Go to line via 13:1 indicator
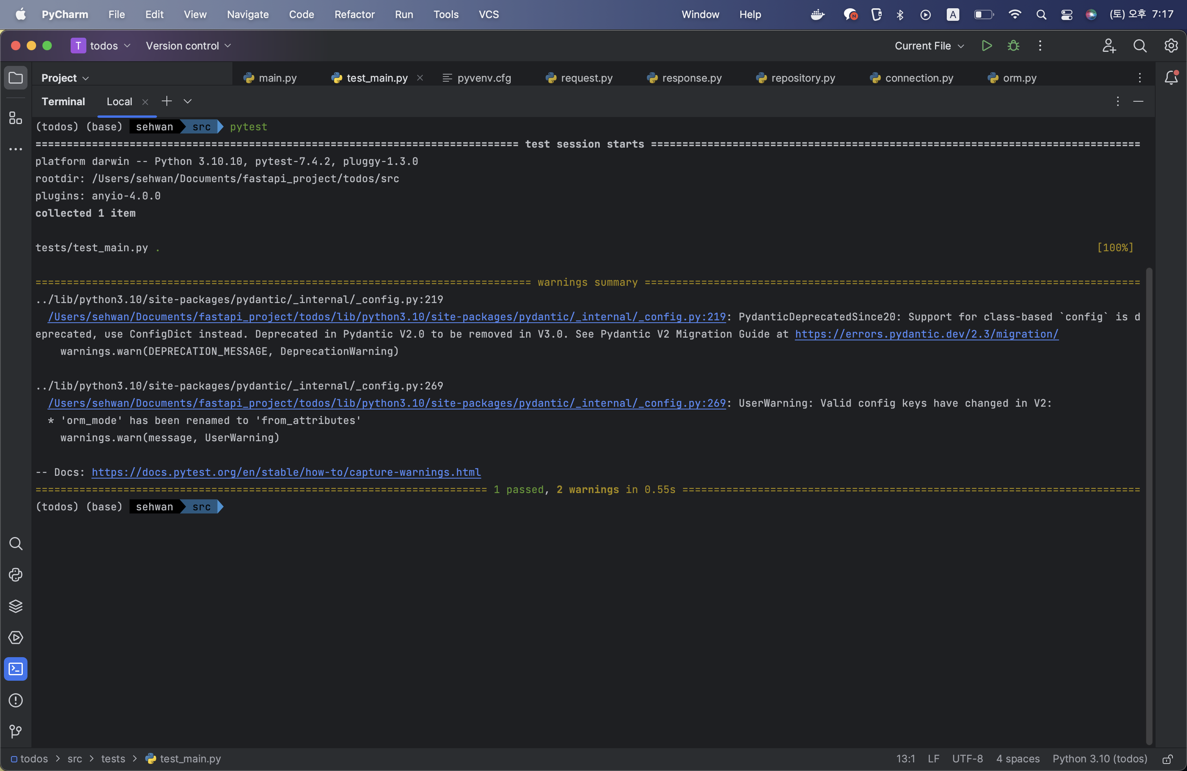 (x=905, y=758)
